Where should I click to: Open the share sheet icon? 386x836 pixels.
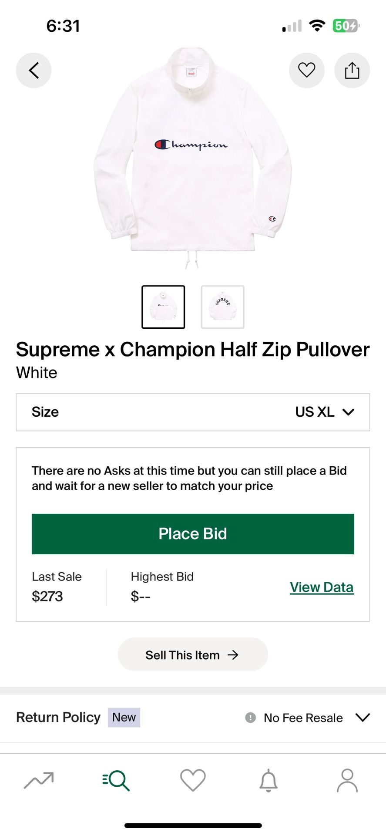coord(352,70)
